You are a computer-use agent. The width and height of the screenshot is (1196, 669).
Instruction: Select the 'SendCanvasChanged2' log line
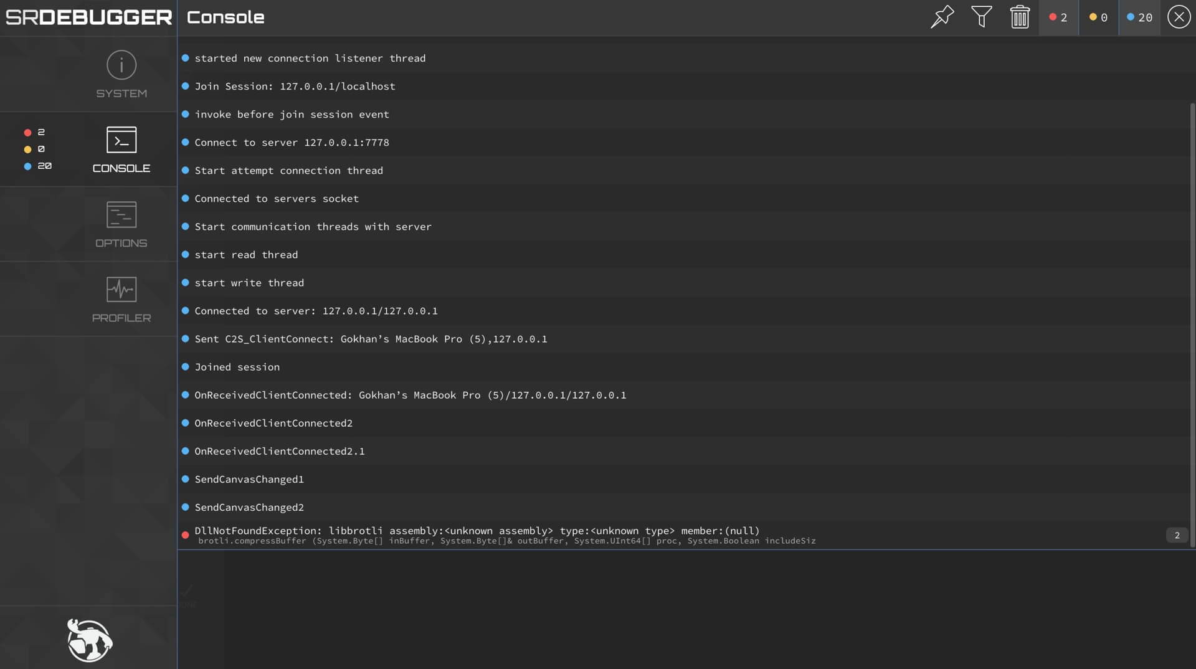[249, 507]
